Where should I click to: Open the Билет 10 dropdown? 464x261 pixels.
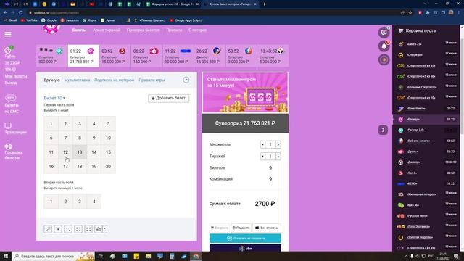click(x=54, y=98)
